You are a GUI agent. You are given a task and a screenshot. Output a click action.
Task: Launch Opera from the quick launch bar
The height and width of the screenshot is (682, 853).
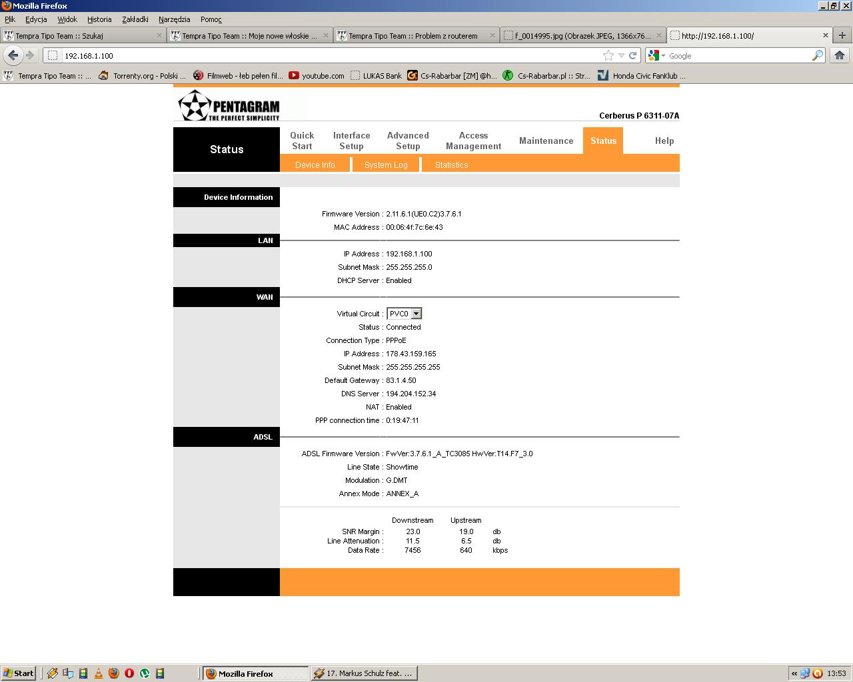click(129, 673)
